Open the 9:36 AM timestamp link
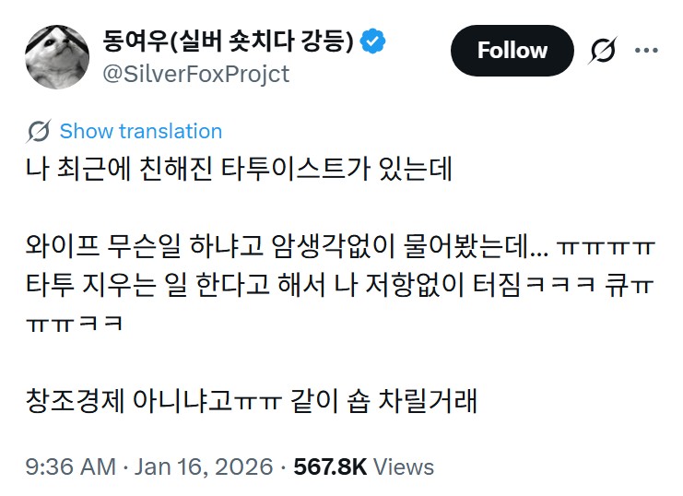This screenshot has height=496, width=683. (x=70, y=466)
